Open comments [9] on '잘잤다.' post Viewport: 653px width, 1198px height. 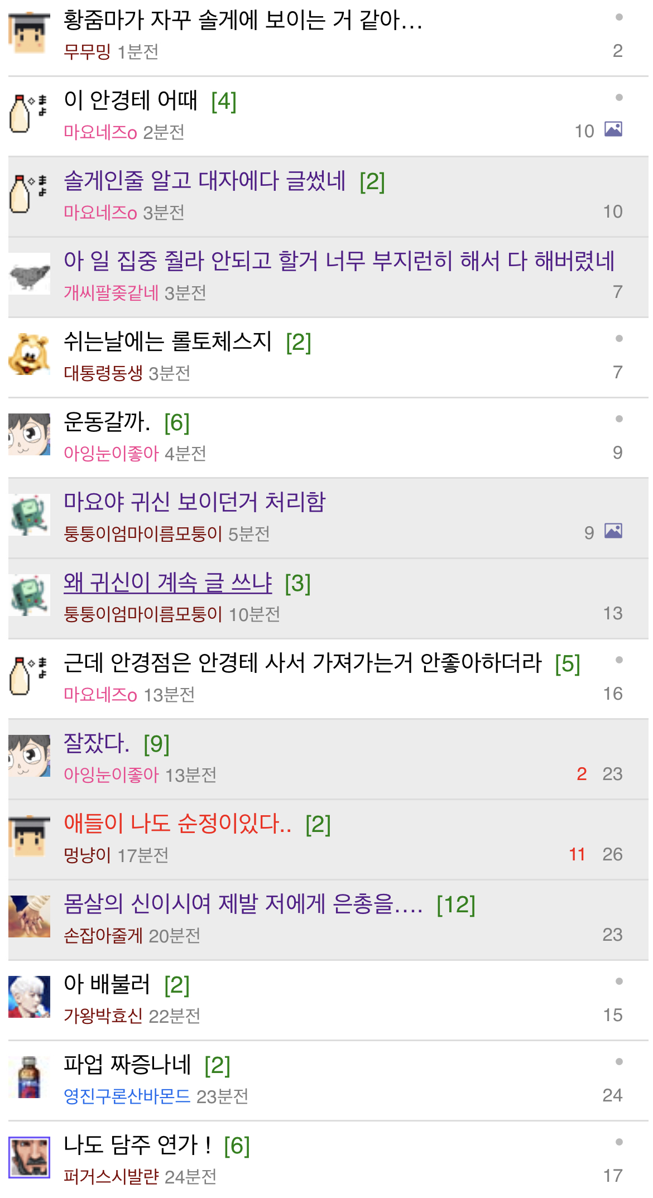(x=156, y=744)
